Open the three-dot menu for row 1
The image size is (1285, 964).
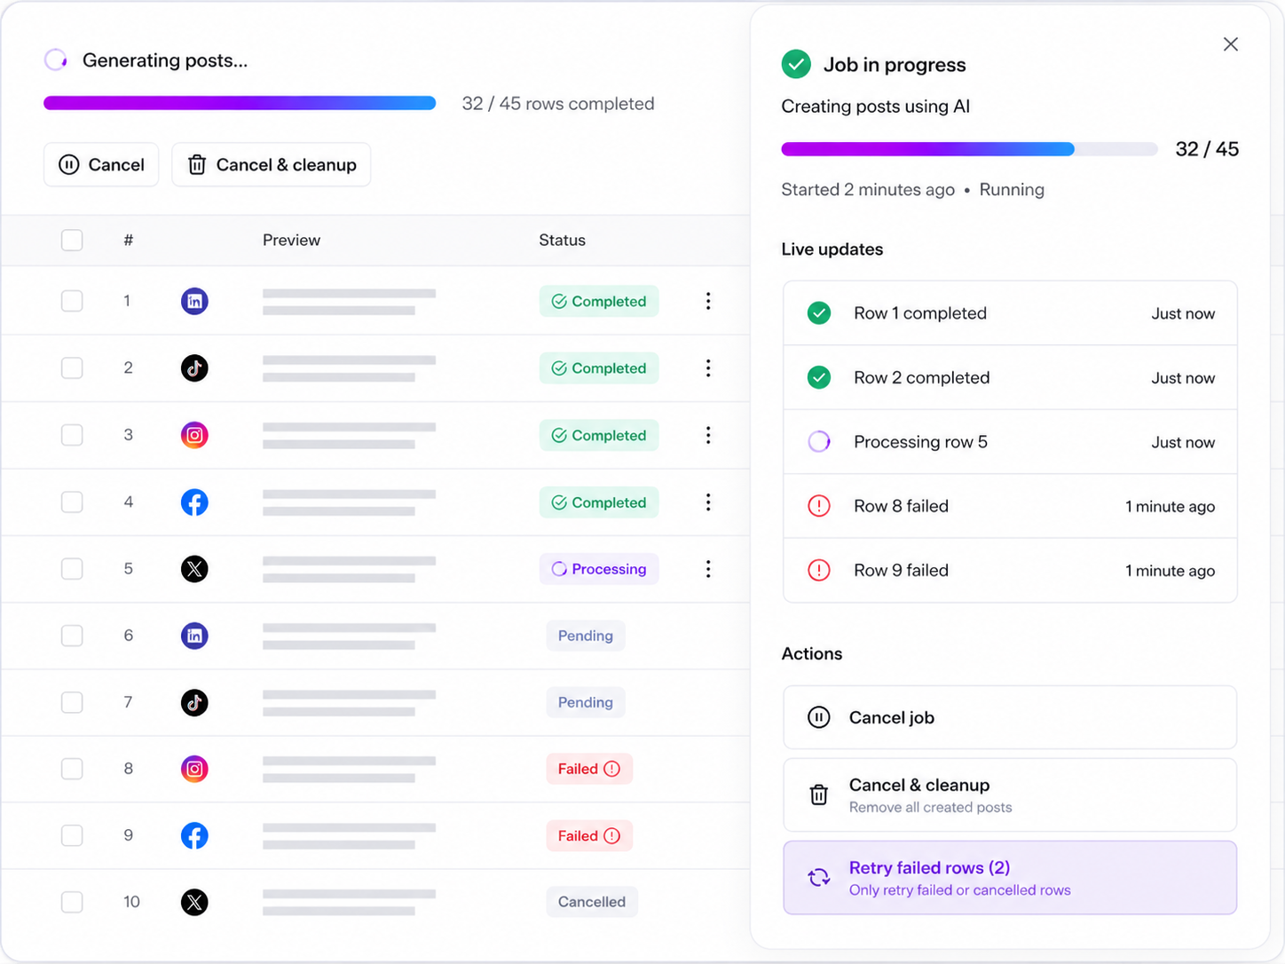tap(708, 301)
